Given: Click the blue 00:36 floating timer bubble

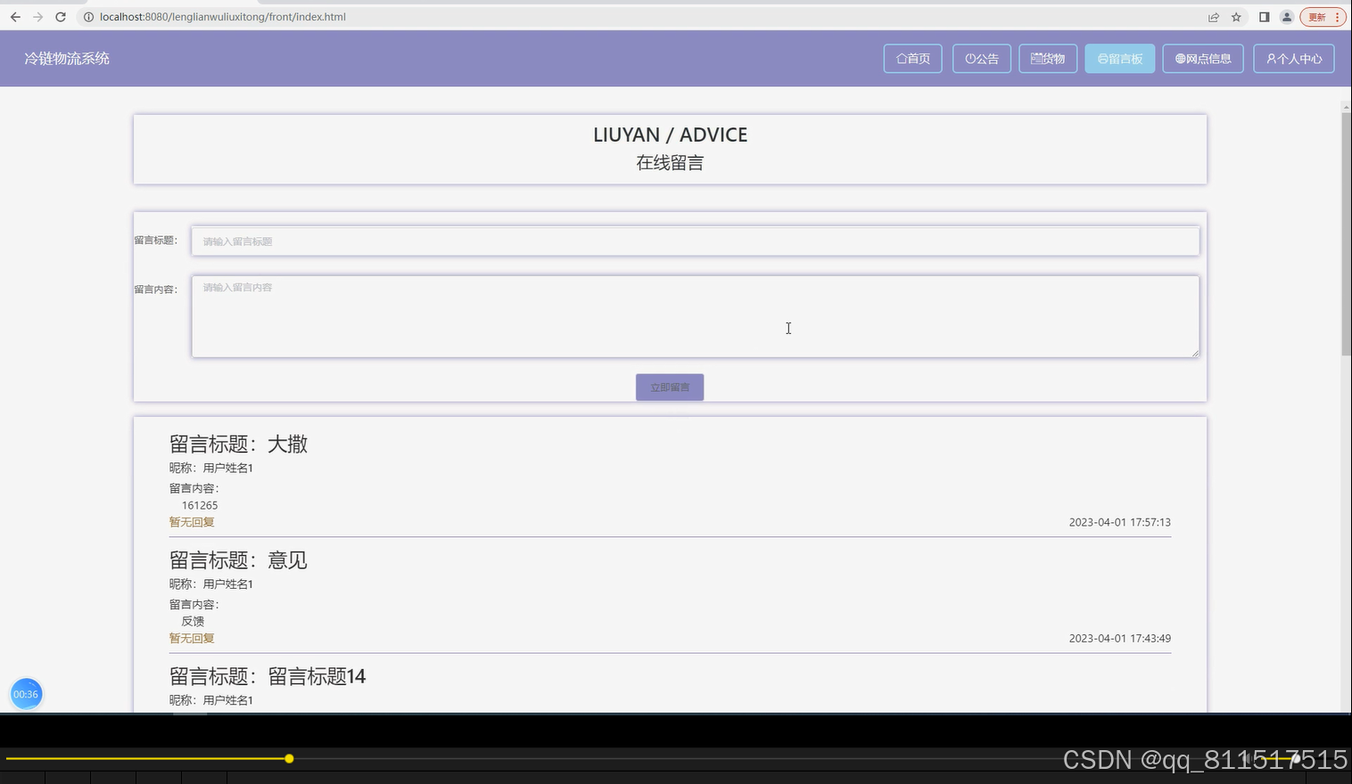Looking at the screenshot, I should coord(26,693).
